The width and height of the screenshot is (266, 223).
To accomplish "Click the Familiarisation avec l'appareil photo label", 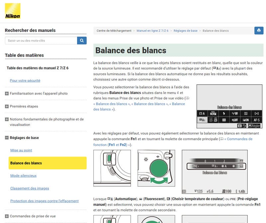I will tap(39, 94).
